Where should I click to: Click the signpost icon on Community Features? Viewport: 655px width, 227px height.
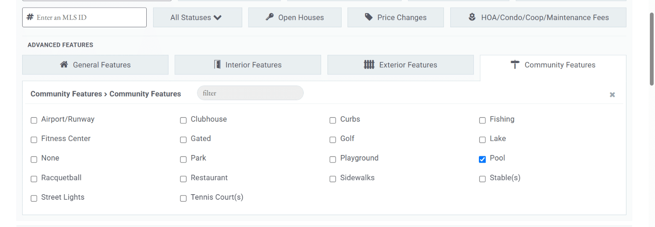(x=515, y=65)
